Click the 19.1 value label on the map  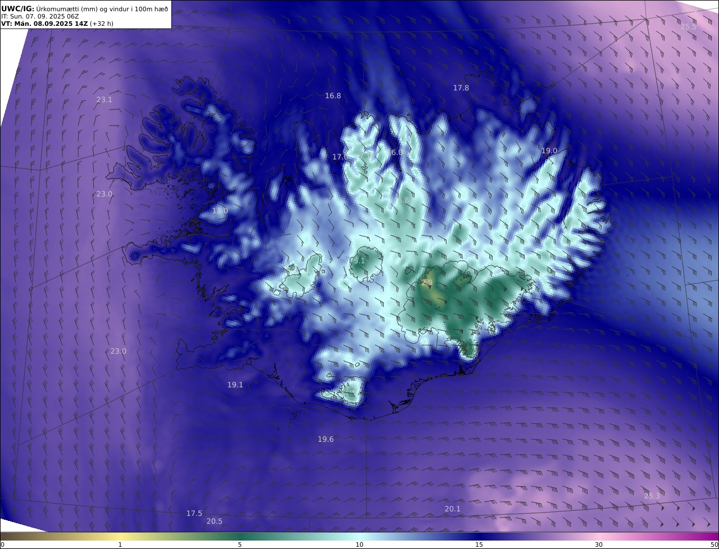point(235,385)
